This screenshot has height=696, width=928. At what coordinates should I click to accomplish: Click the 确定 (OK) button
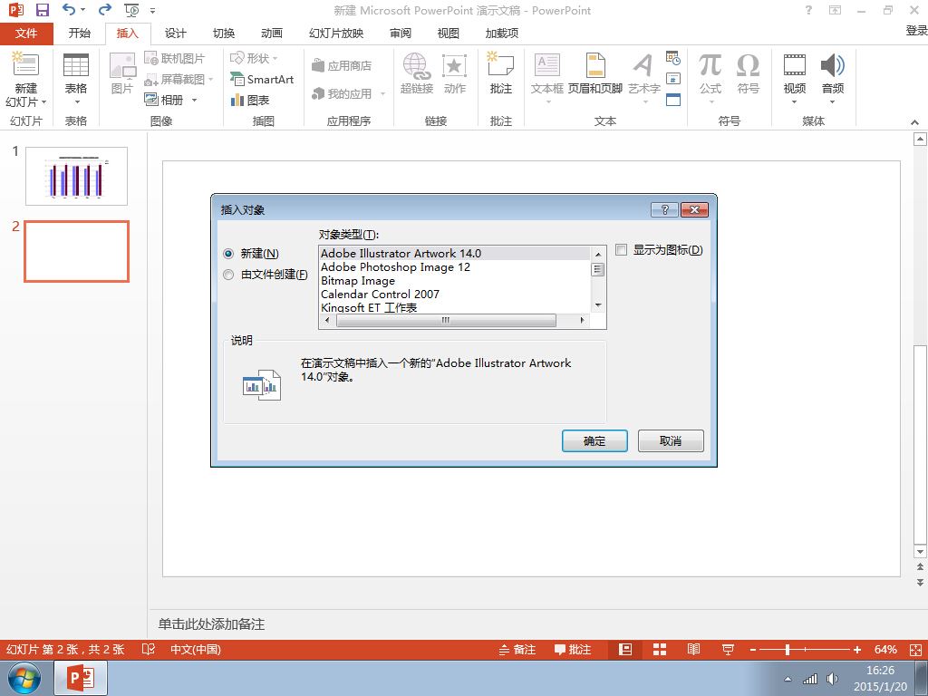594,441
